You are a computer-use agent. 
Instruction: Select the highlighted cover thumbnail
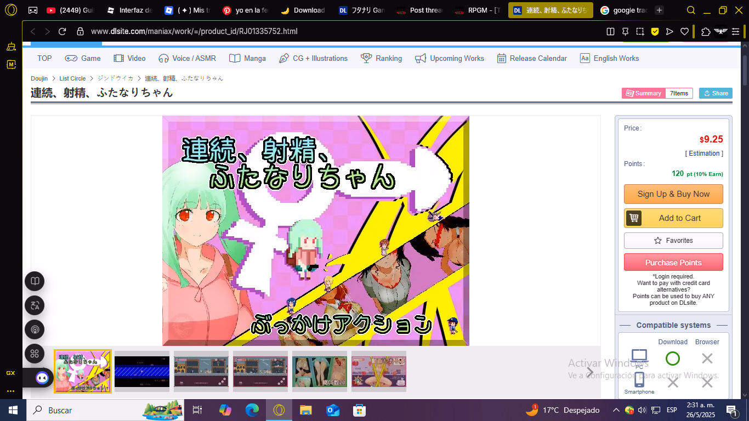pos(82,372)
